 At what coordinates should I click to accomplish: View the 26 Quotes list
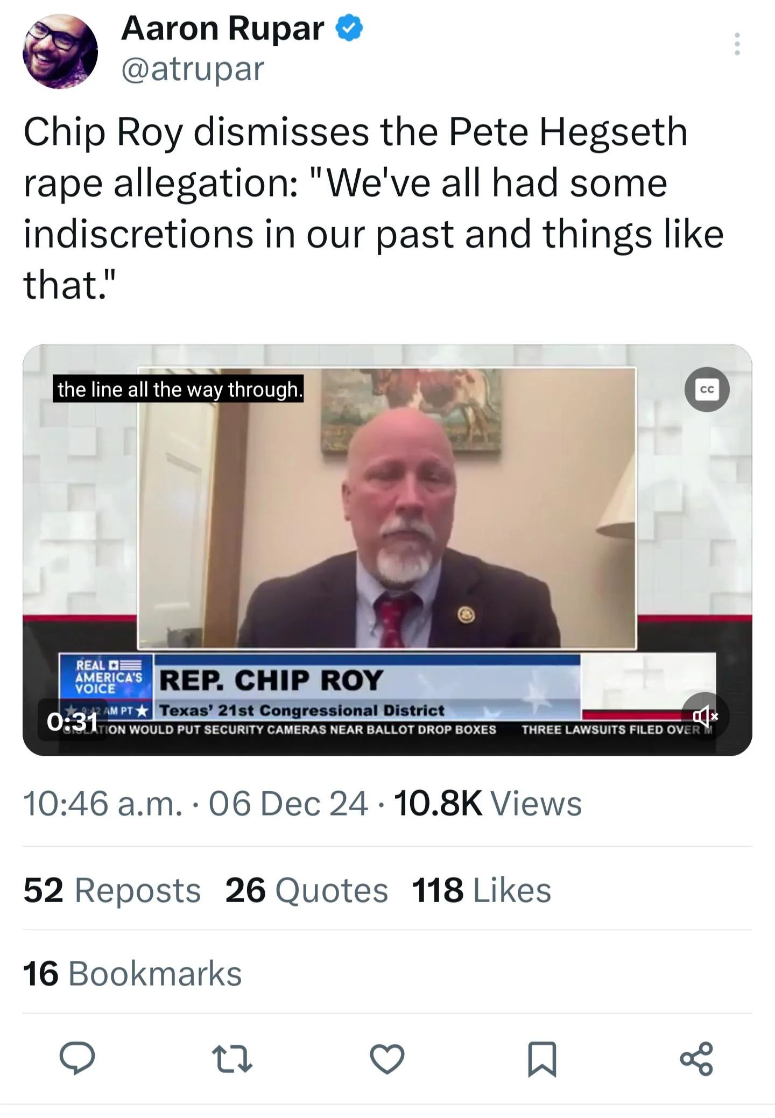306,890
